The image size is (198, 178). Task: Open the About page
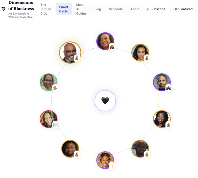coord(135,9)
